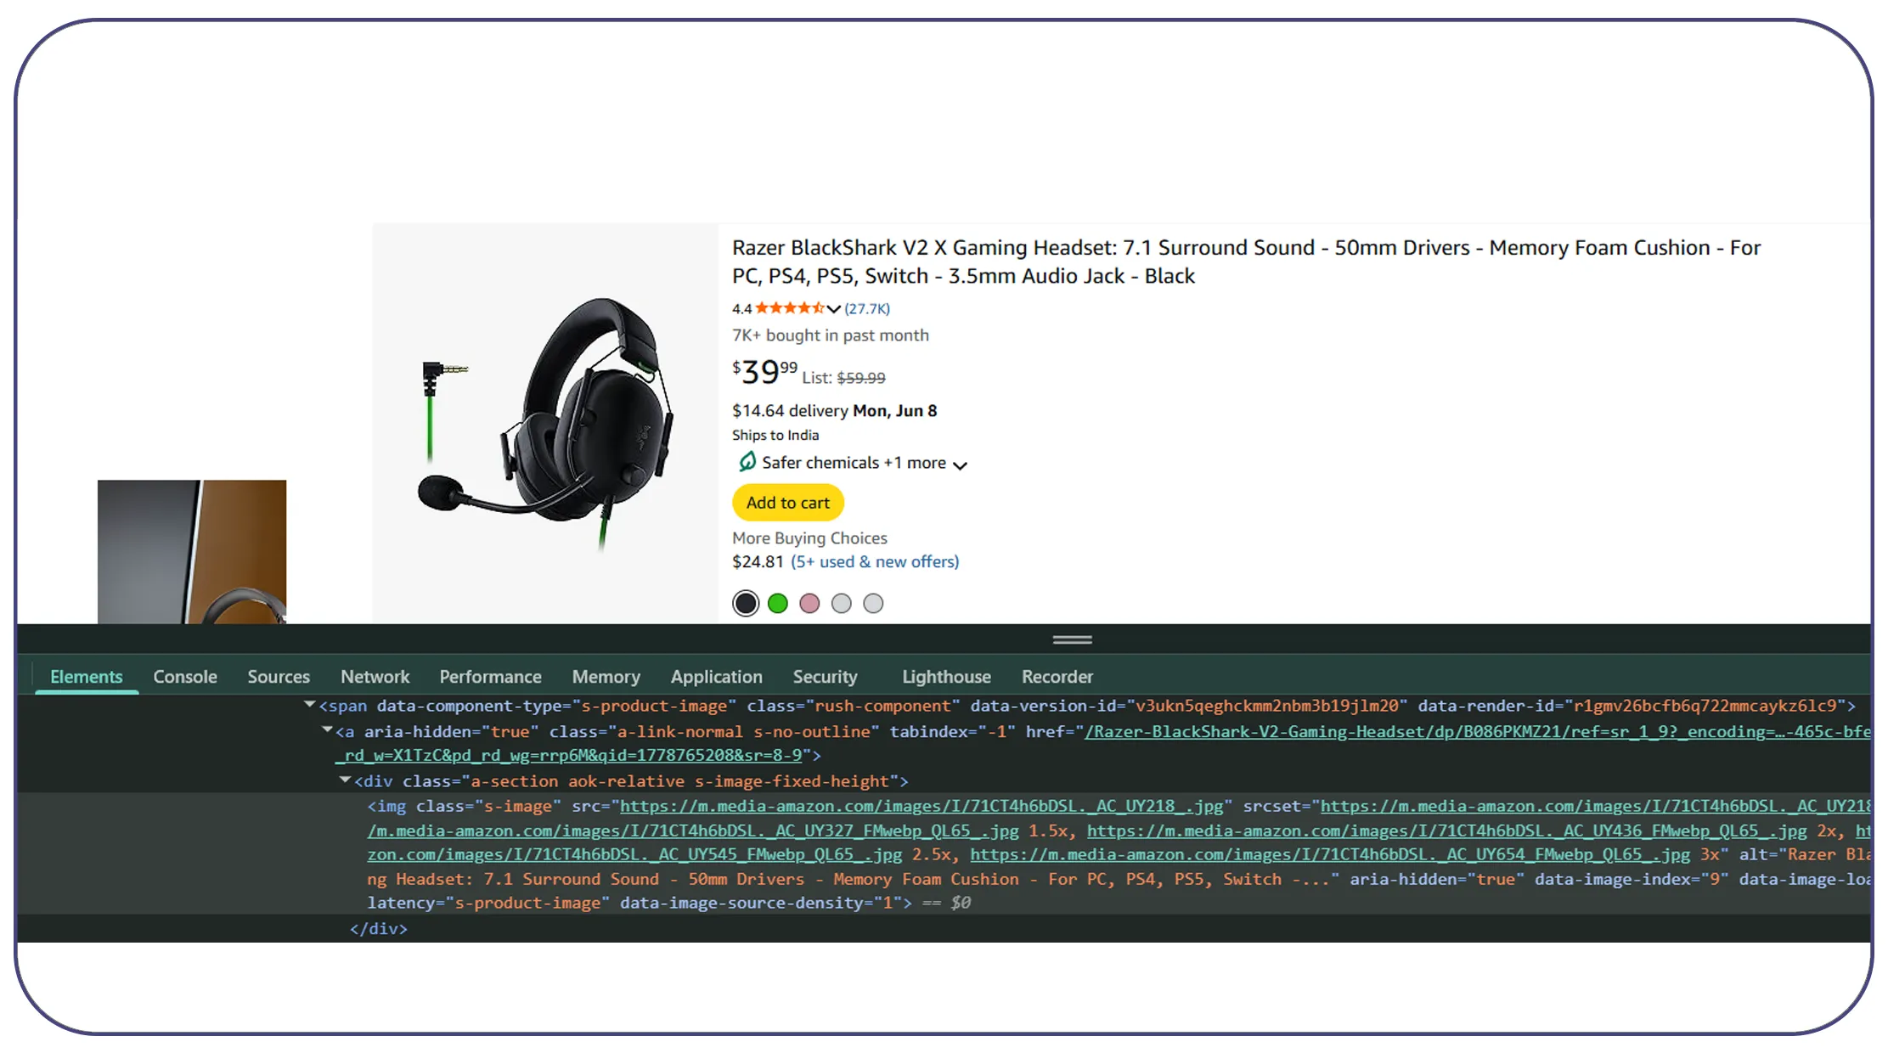Open the AC_UY545 2.5x srcset URL
The width and height of the screenshot is (1888, 1053).
point(634,854)
